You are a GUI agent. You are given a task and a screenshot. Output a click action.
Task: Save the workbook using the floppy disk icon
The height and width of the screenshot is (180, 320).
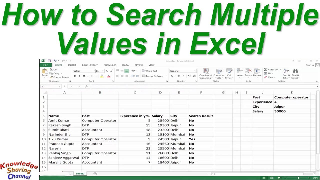[49, 61]
